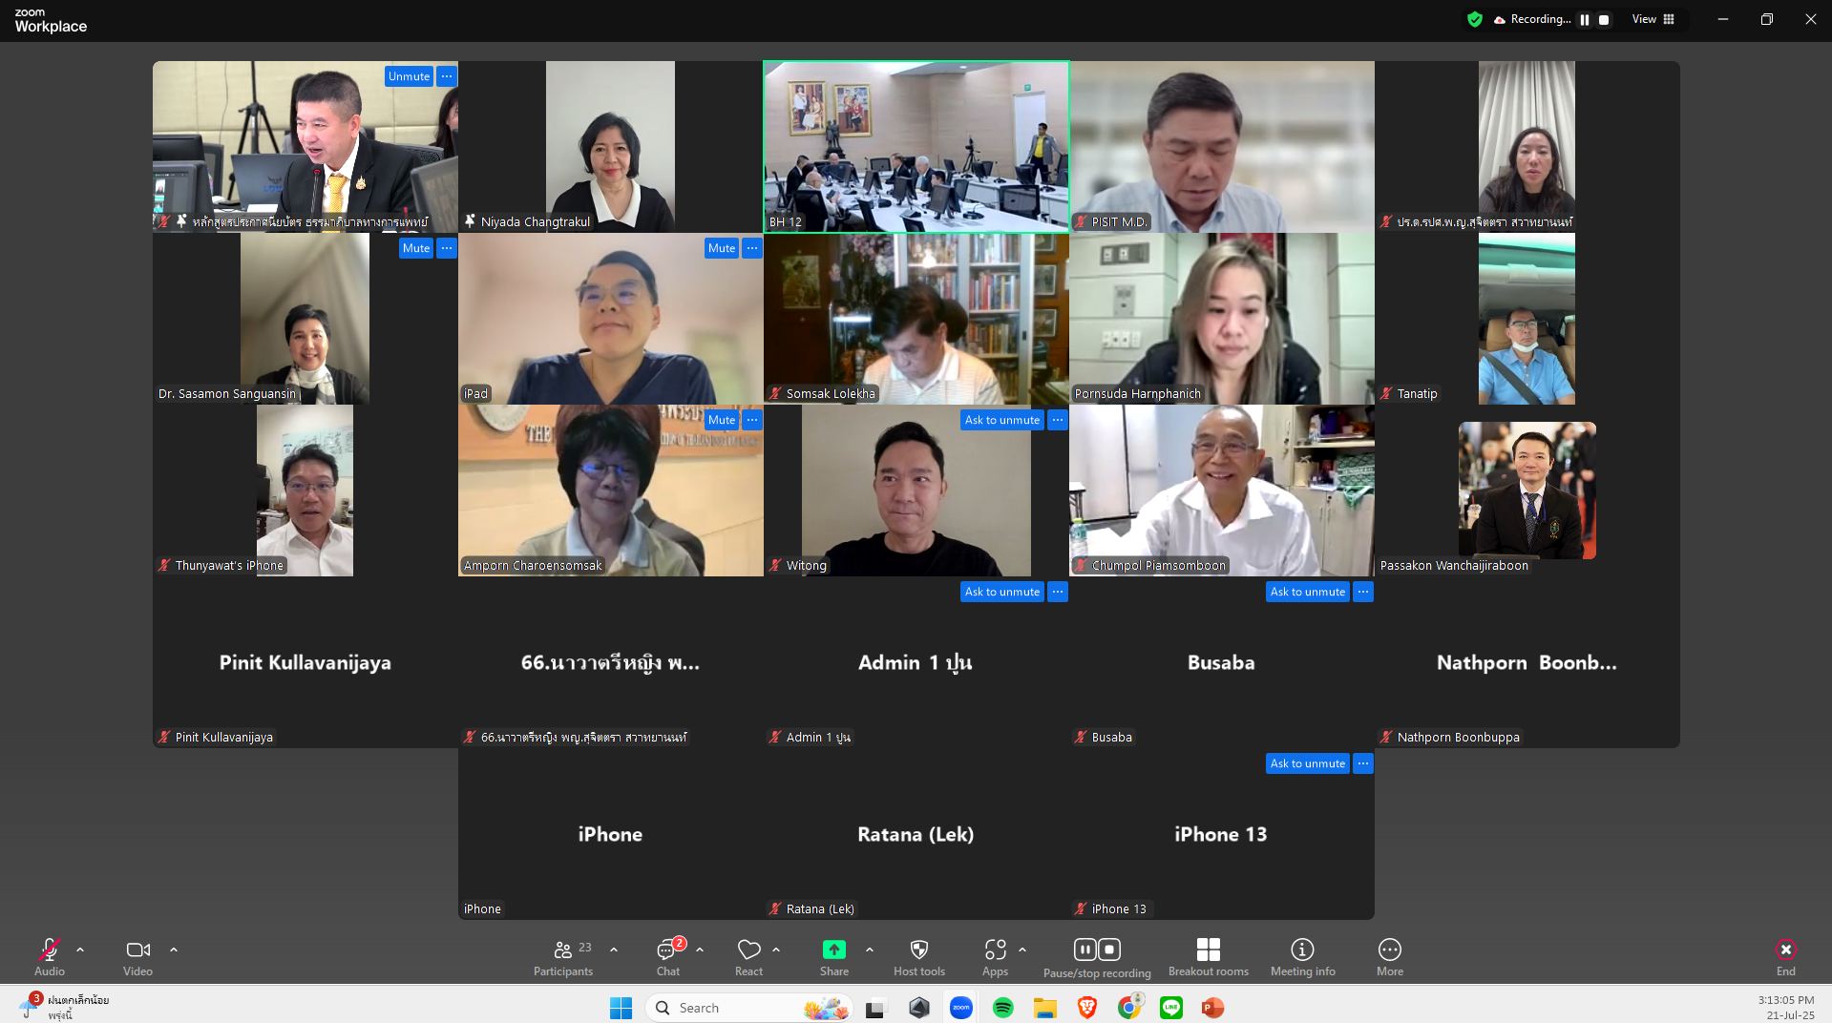
Task: Open the More options menu
Action: [x=1389, y=956]
